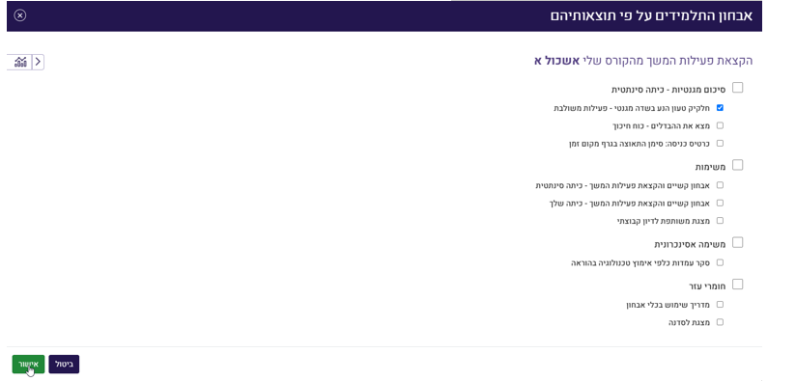Click the כרטיס כניסה: סימן התאוצה label

click(x=640, y=144)
